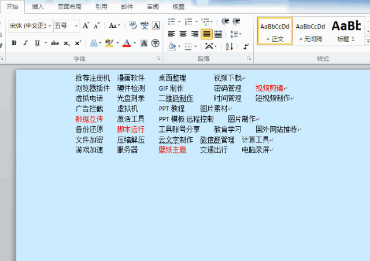Switch to 插入 tab
This screenshot has height=261, width=370.
point(38,7)
